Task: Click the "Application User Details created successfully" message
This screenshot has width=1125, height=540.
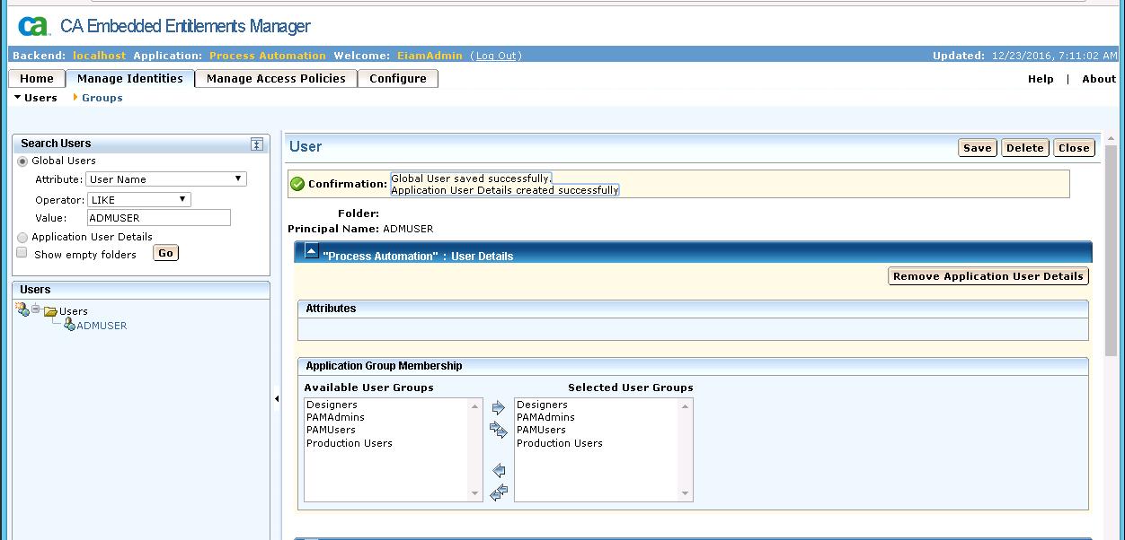Action: pyautogui.click(x=505, y=190)
